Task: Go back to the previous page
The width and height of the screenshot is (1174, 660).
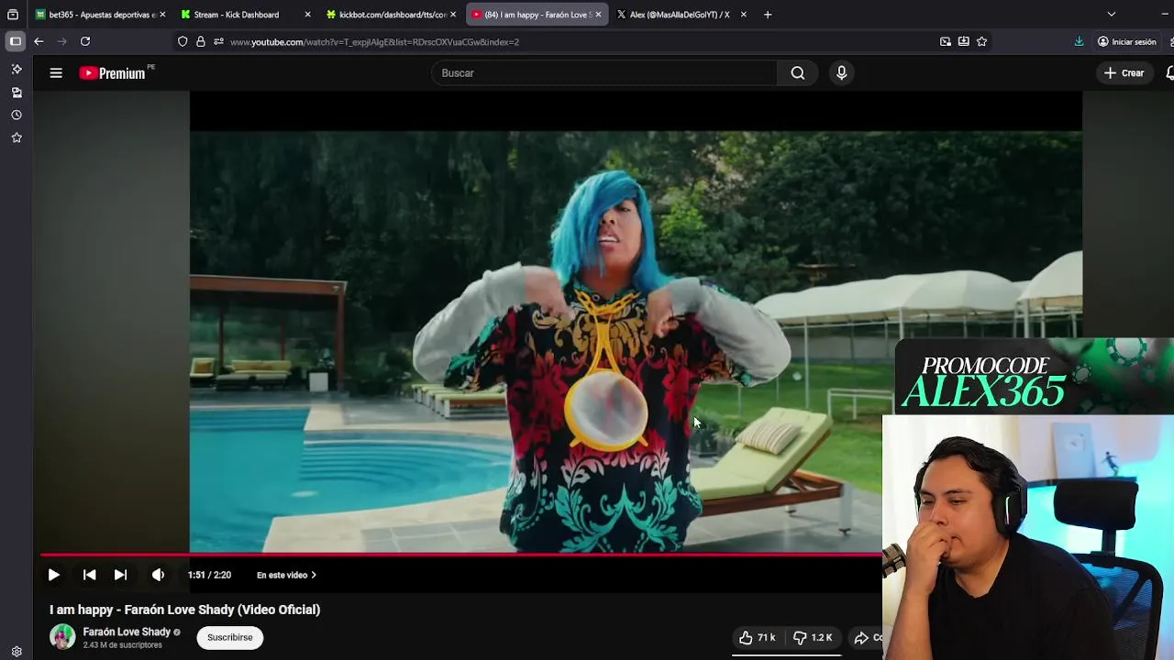Action: (x=39, y=41)
